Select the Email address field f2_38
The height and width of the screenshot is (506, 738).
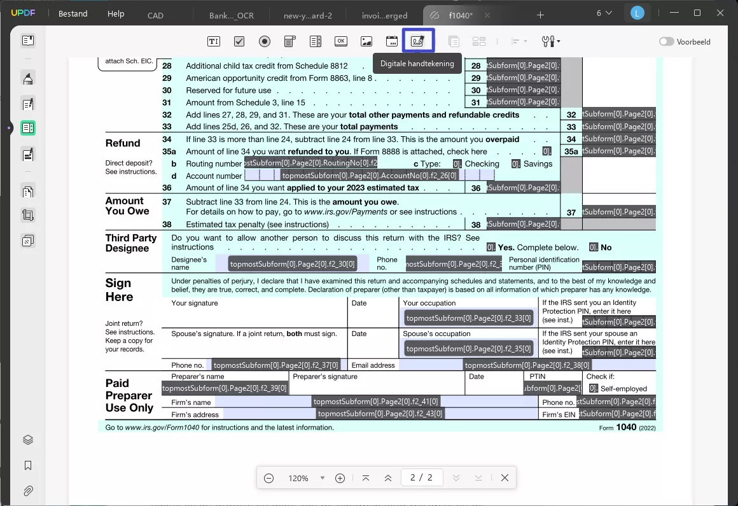[527, 365]
